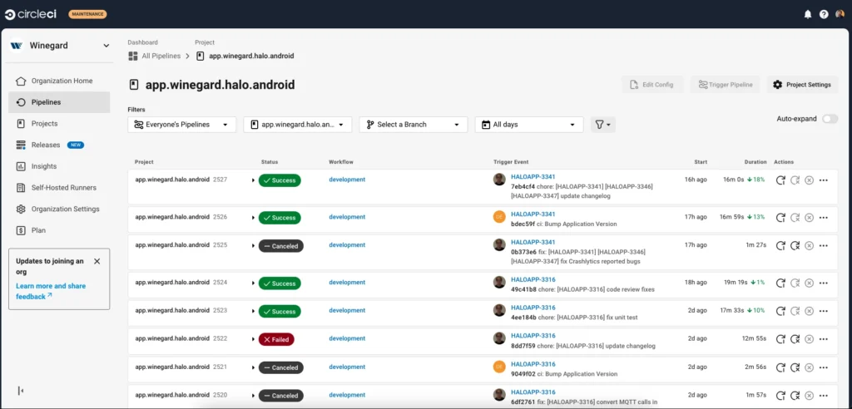
Task: Toggle the Auto-expand switch
Action: [830, 119]
